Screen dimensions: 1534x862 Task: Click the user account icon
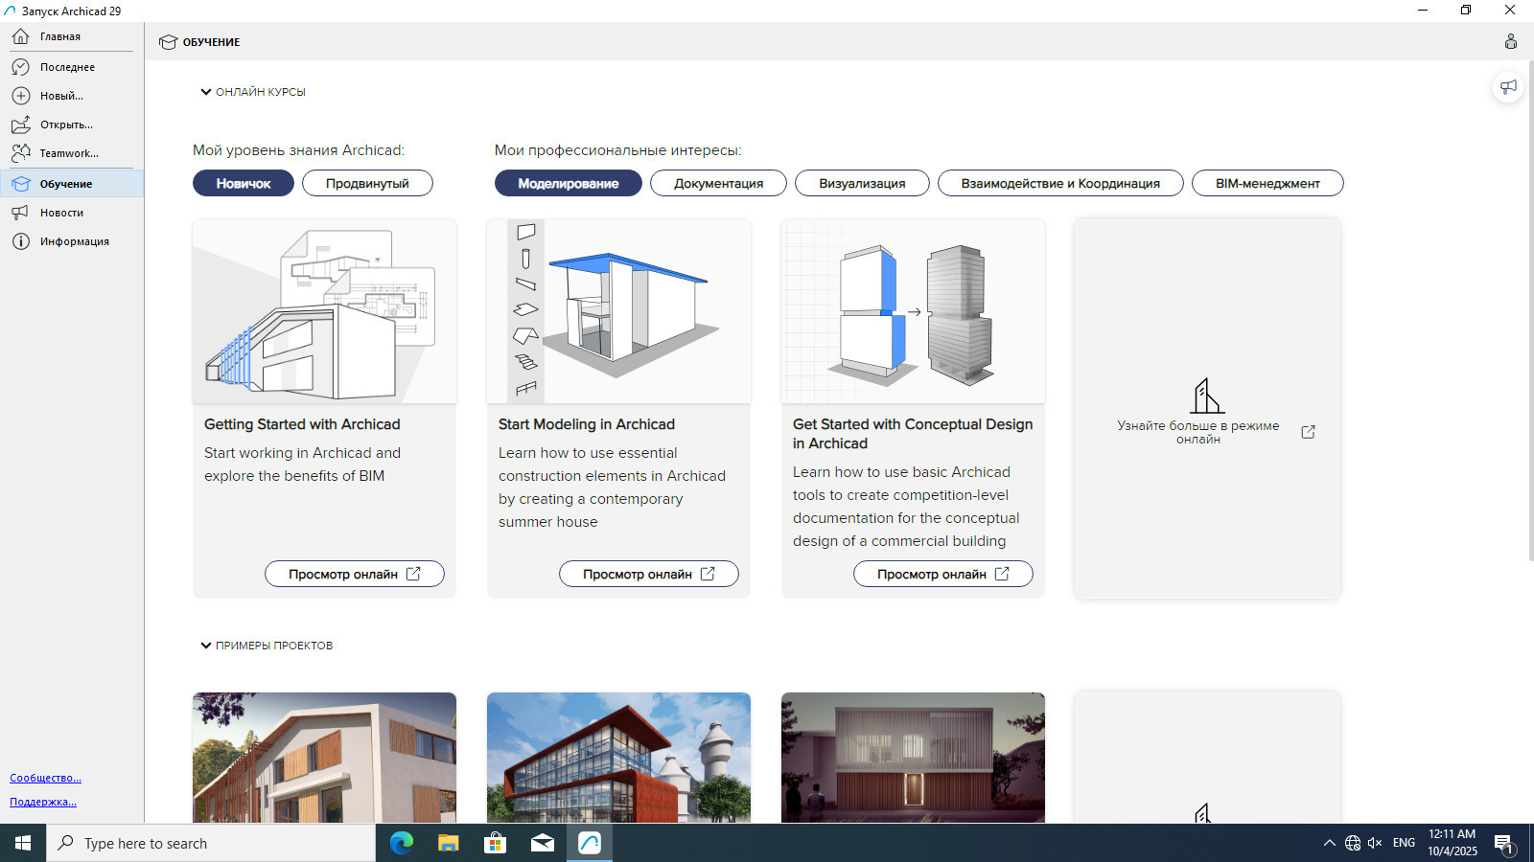(1511, 41)
